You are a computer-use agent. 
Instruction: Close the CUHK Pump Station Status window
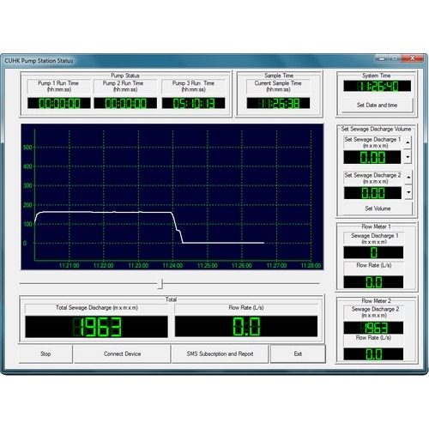[412, 58]
